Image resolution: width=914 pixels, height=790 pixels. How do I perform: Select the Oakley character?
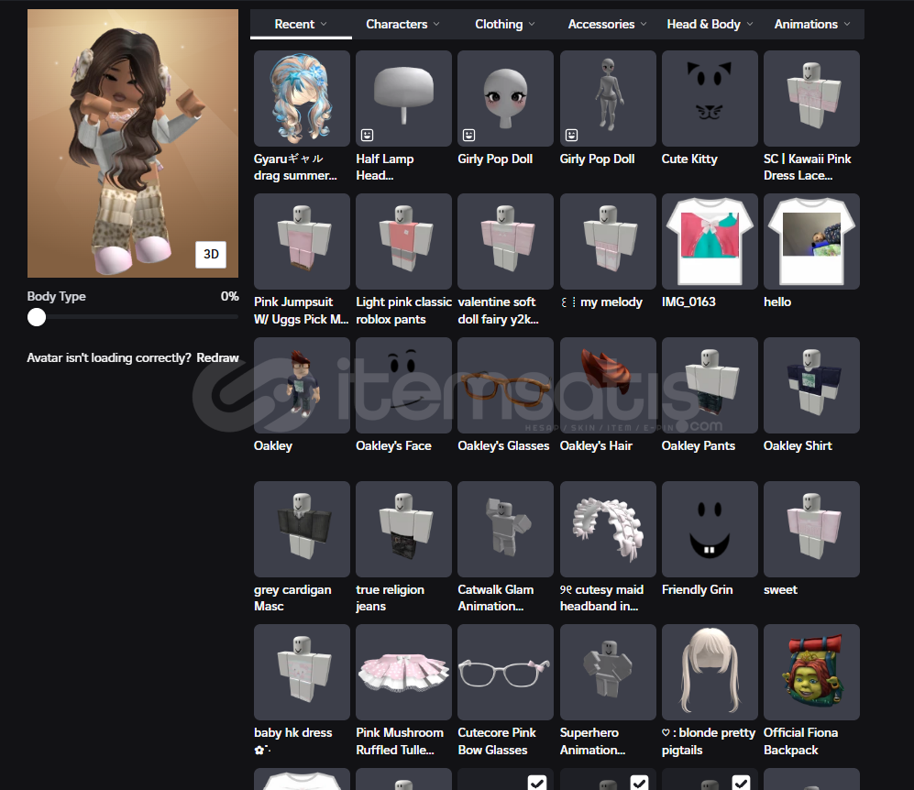tap(302, 385)
